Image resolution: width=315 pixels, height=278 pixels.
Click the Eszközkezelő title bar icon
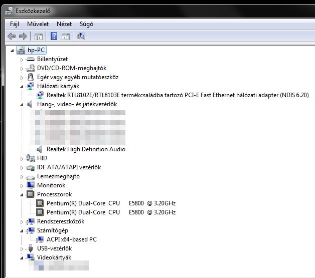pos(9,11)
